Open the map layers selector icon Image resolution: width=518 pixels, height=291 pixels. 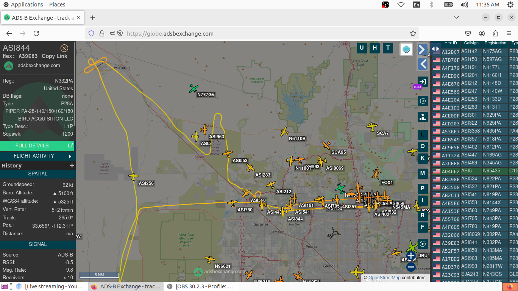406,49
